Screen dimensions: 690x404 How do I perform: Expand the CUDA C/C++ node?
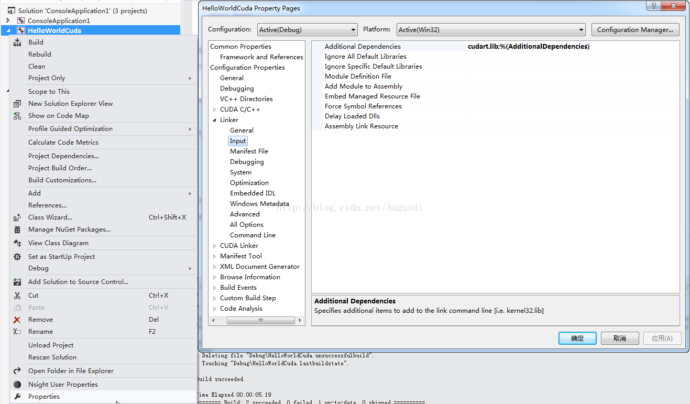[x=215, y=110]
